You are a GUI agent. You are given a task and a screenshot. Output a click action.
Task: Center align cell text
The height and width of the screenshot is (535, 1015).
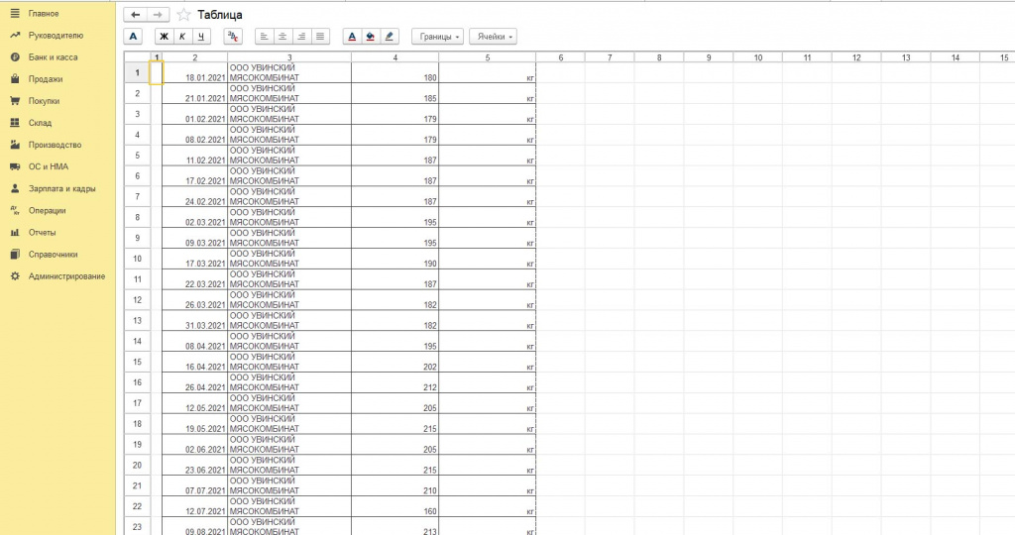282,37
